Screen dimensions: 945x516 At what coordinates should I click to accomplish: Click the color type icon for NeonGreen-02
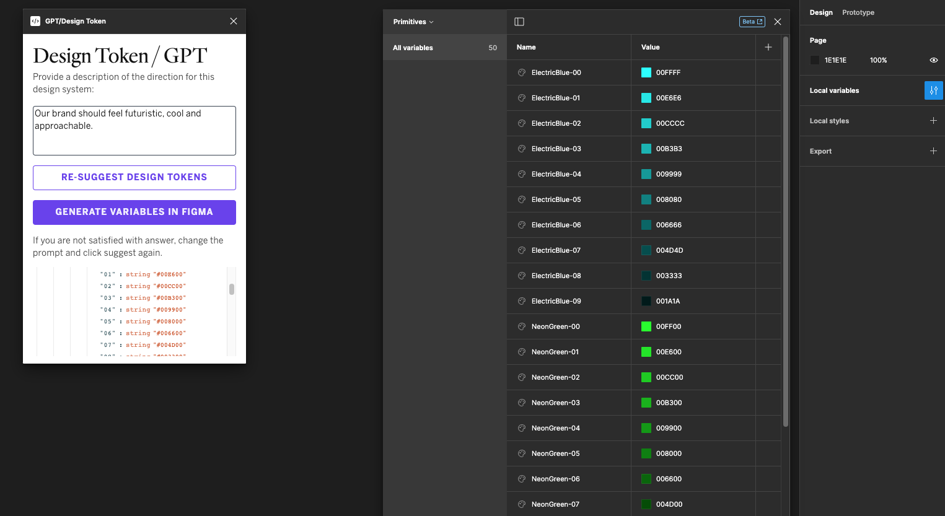coord(522,377)
